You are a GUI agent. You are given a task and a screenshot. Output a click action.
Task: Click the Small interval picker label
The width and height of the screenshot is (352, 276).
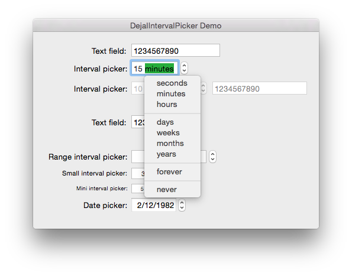[95, 173]
